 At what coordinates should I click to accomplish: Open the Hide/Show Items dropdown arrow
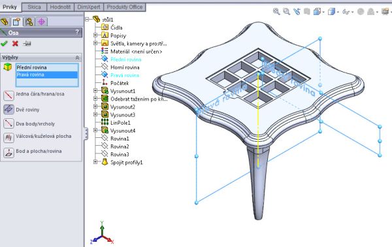coord(353,12)
